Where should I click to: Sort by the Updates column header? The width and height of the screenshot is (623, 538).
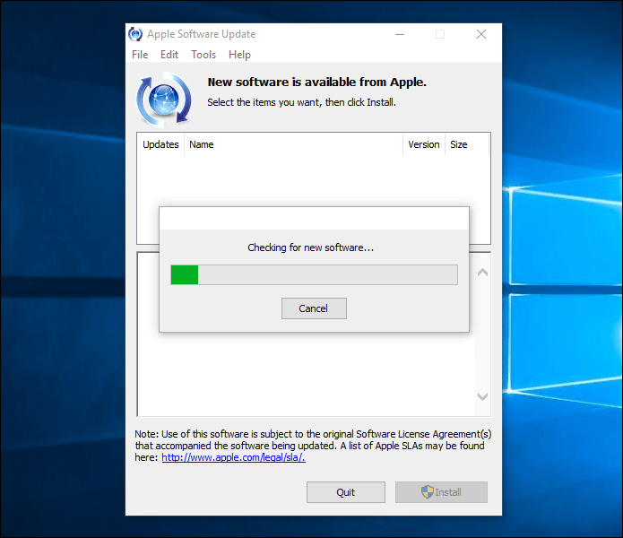pyautogui.click(x=160, y=144)
